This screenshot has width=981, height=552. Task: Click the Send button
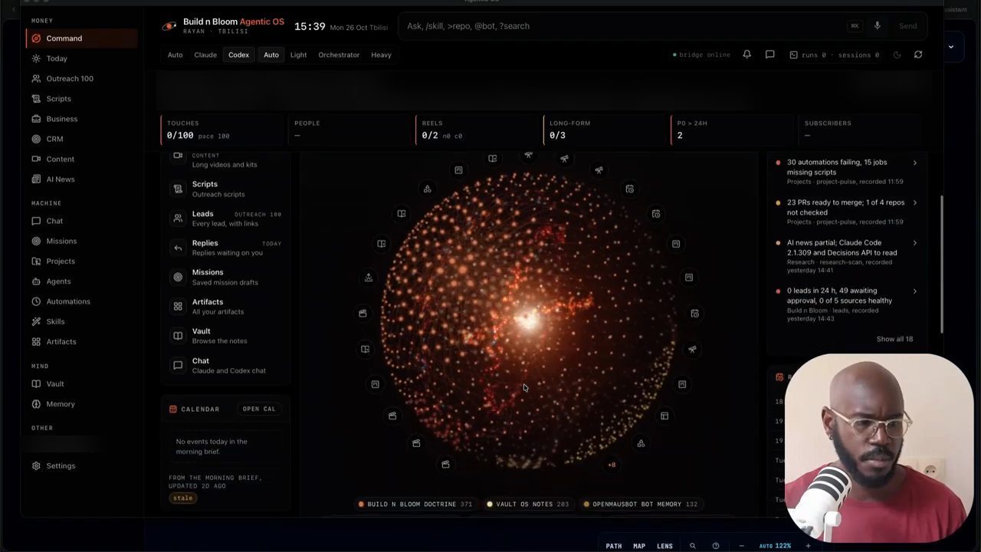(908, 26)
